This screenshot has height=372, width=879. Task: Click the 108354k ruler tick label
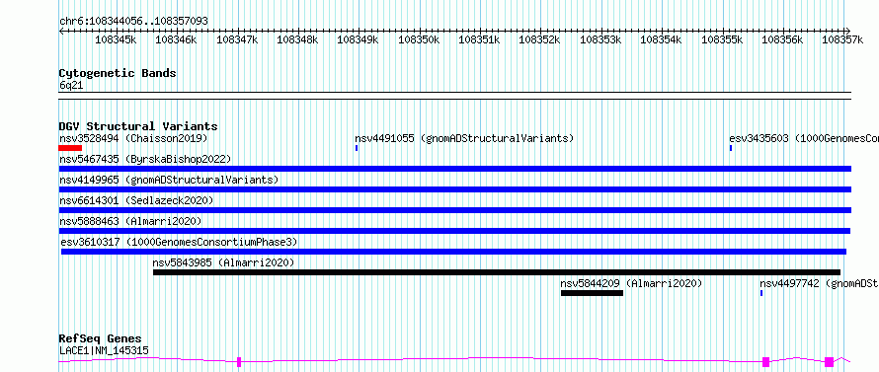[x=661, y=39]
